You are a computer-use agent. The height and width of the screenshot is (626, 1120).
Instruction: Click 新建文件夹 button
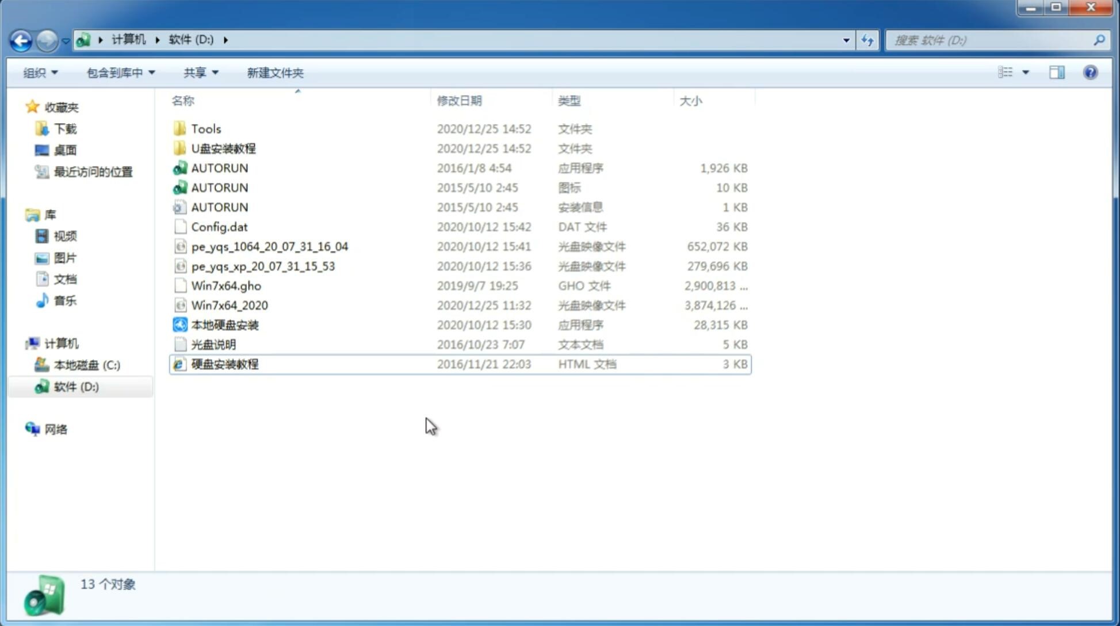point(274,72)
